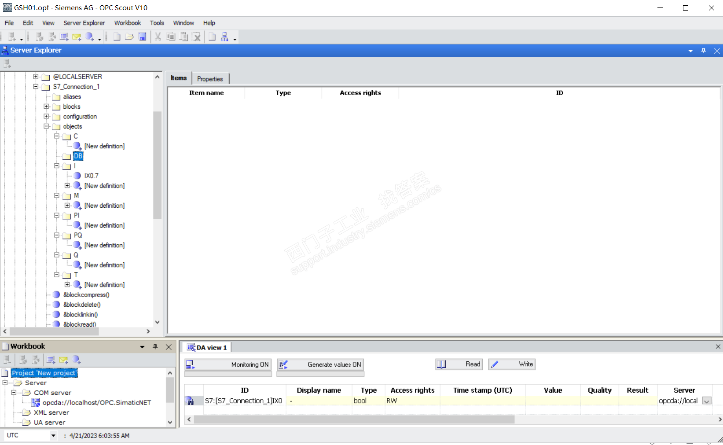Click the Server Explorer tree horizontal scrollbar thumb
Viewport: 723px width, 445px height.
click(54, 331)
